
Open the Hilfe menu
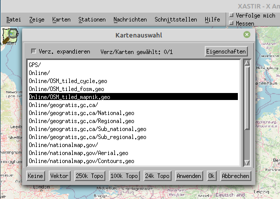pyautogui.click(x=212, y=19)
